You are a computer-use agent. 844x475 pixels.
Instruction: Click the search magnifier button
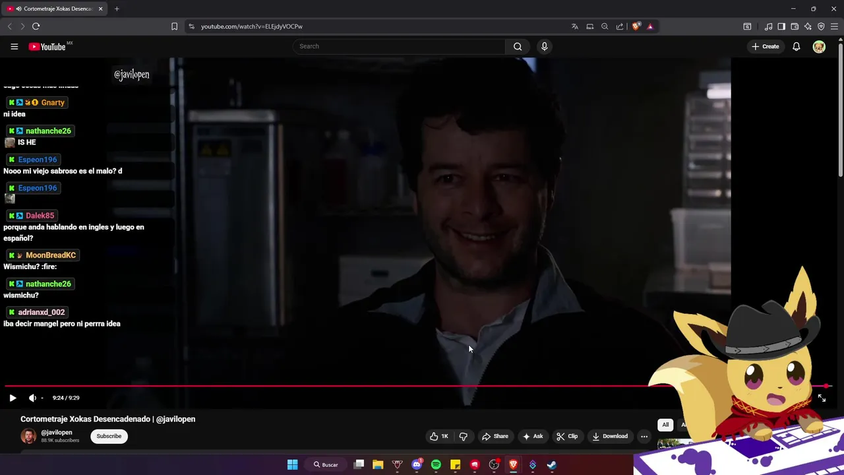tap(518, 46)
